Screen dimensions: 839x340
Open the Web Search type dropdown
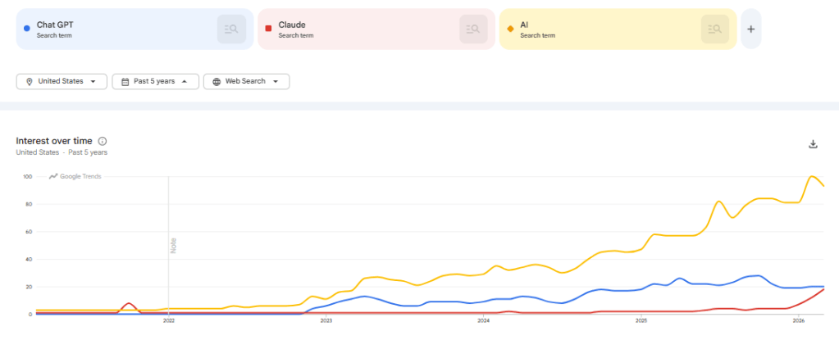coord(276,82)
